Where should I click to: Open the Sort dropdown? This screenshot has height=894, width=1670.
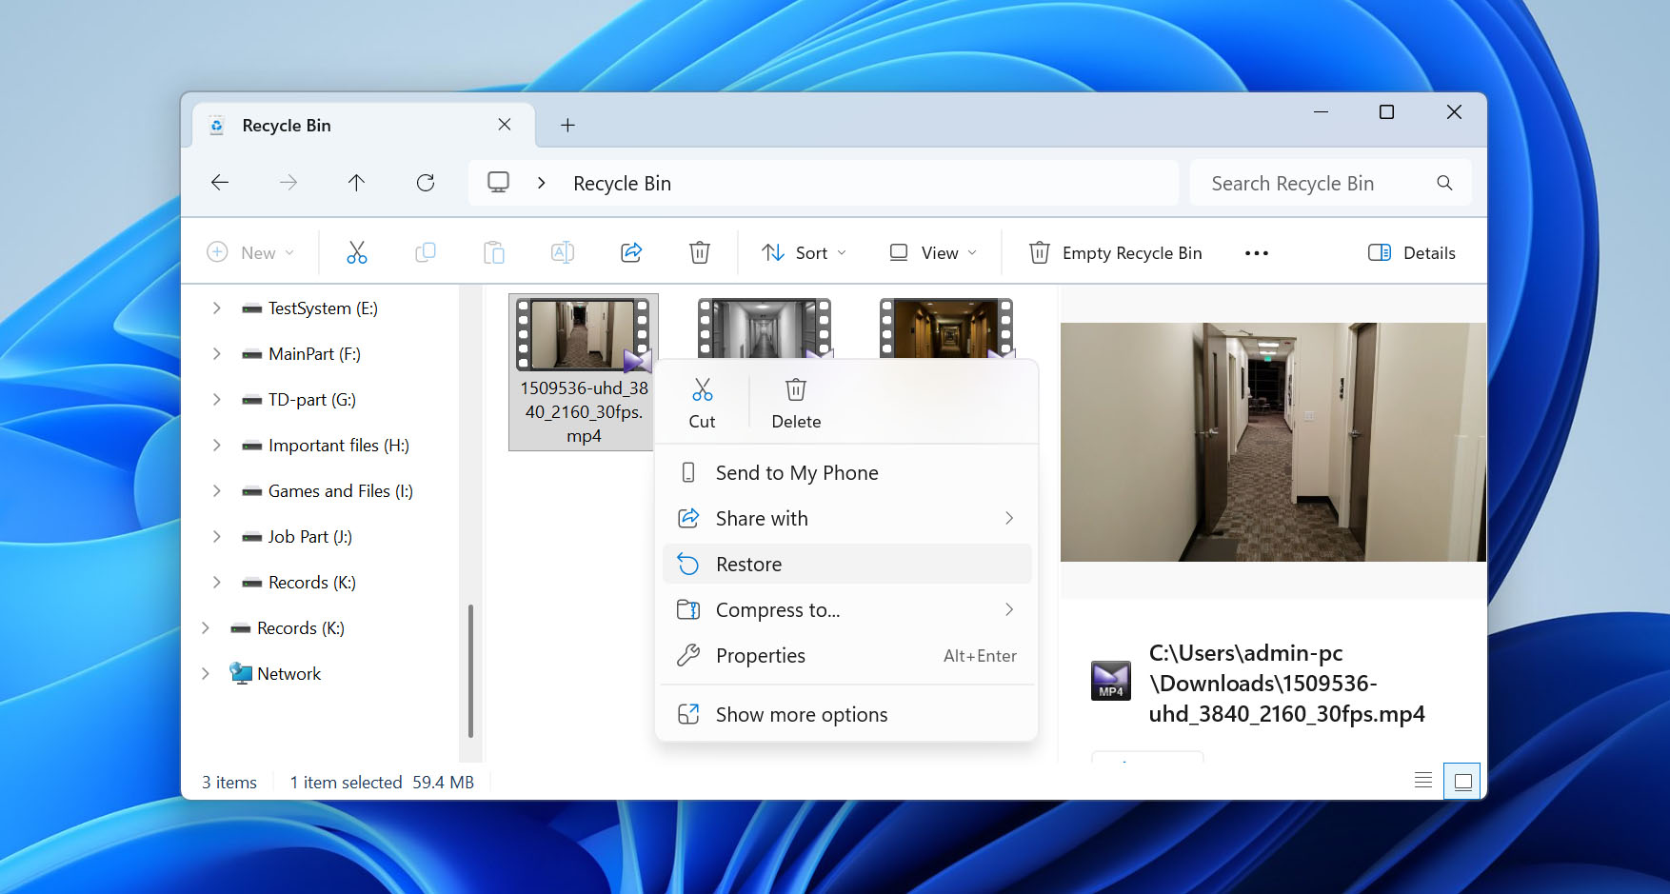pyautogui.click(x=804, y=253)
